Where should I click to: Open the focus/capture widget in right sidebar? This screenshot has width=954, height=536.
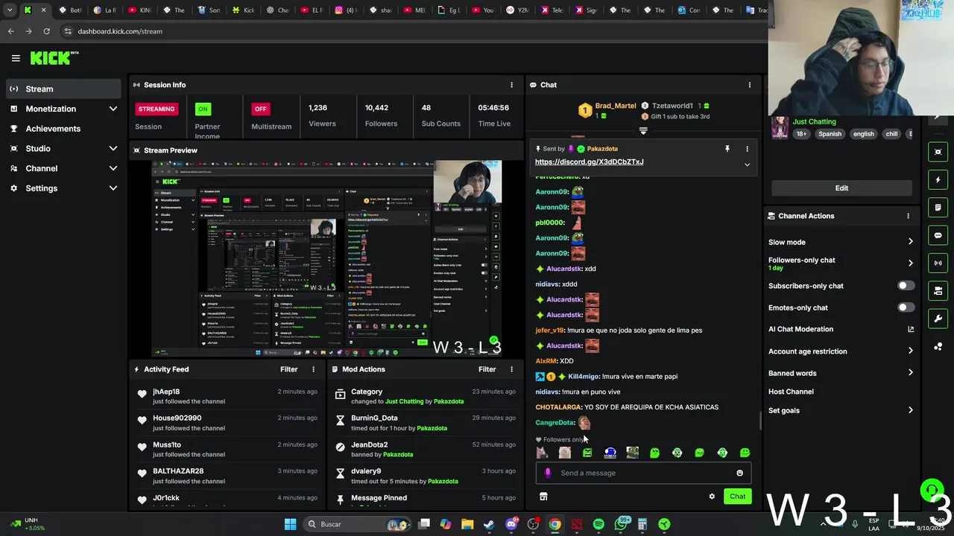tap(938, 152)
